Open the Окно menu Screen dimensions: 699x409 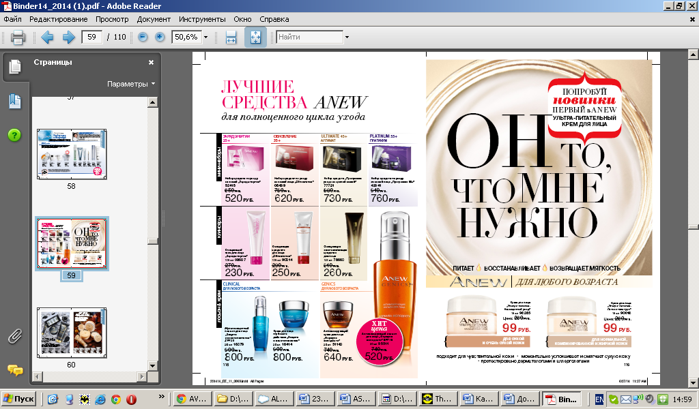pos(242,19)
